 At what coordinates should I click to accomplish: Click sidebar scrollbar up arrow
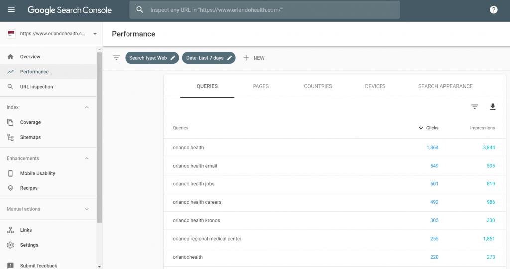pos(99,50)
